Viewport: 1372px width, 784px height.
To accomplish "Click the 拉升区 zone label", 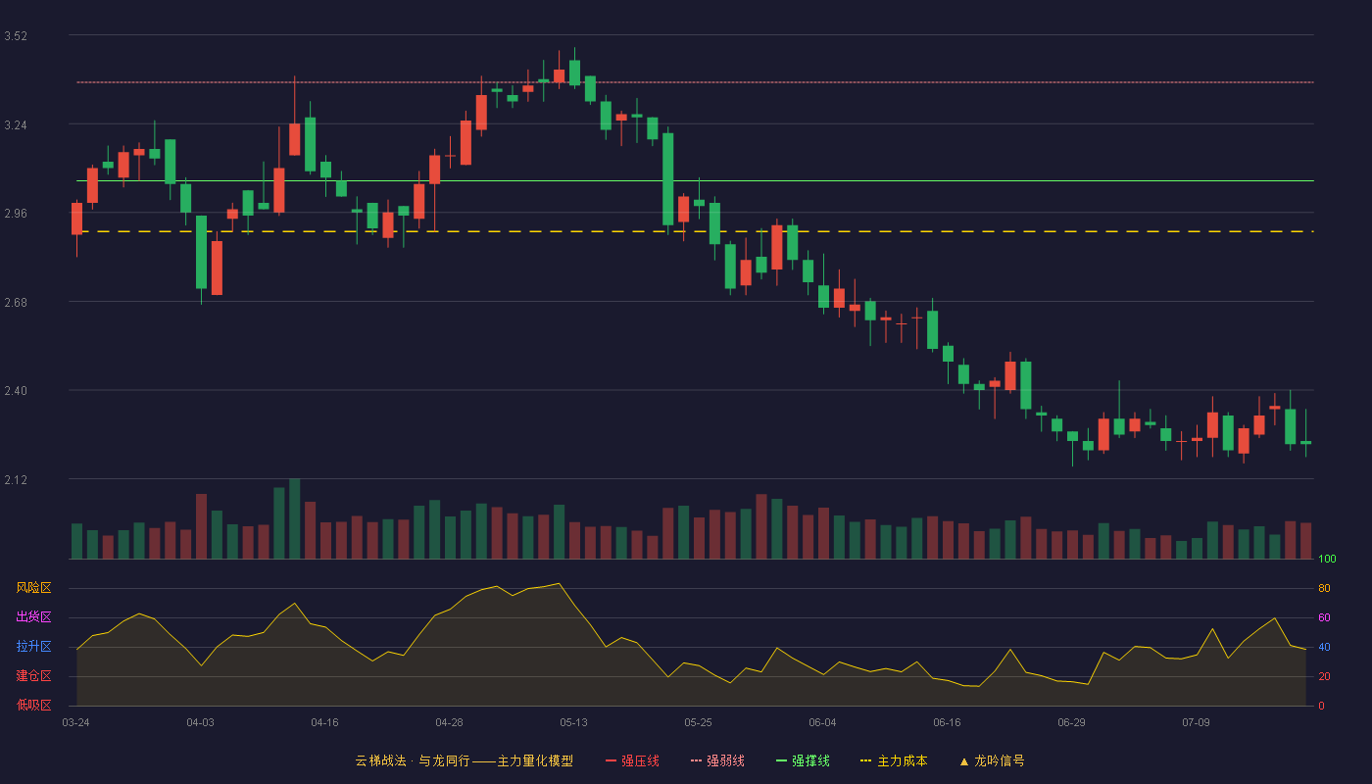I will point(33,647).
